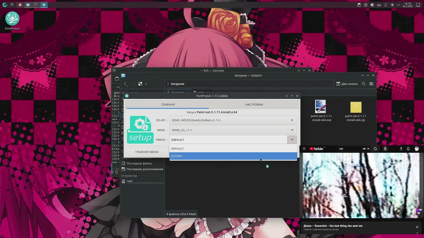Click the YouTube video player
Viewport: 424px width, 238px height.
tap(361, 185)
